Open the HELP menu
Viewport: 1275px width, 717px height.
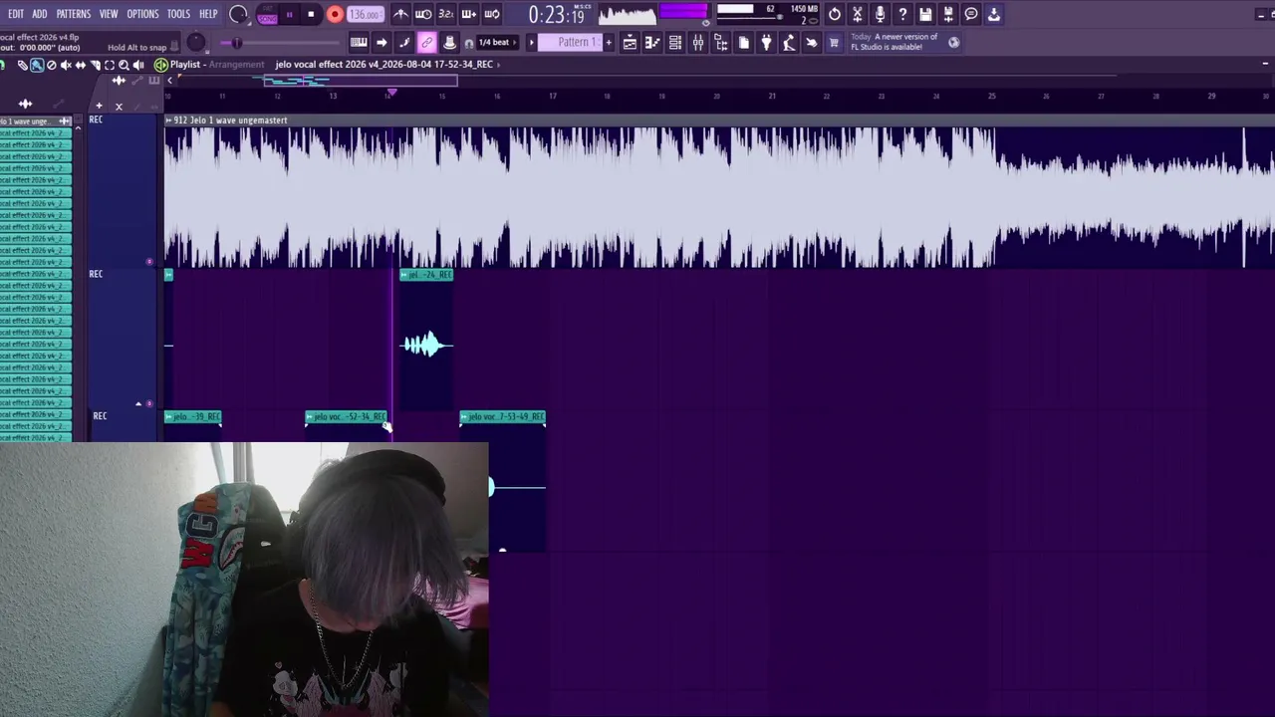tap(208, 14)
